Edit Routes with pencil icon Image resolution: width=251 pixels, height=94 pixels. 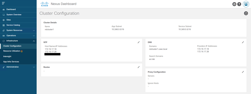pyautogui.click(x=139, y=67)
